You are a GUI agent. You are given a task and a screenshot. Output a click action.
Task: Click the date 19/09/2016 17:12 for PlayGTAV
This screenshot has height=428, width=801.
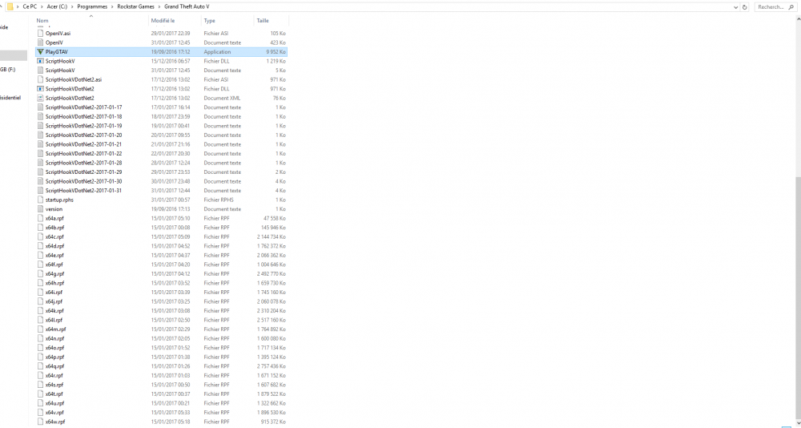pos(171,52)
